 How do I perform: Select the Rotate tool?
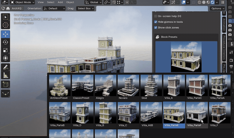pos(5,42)
